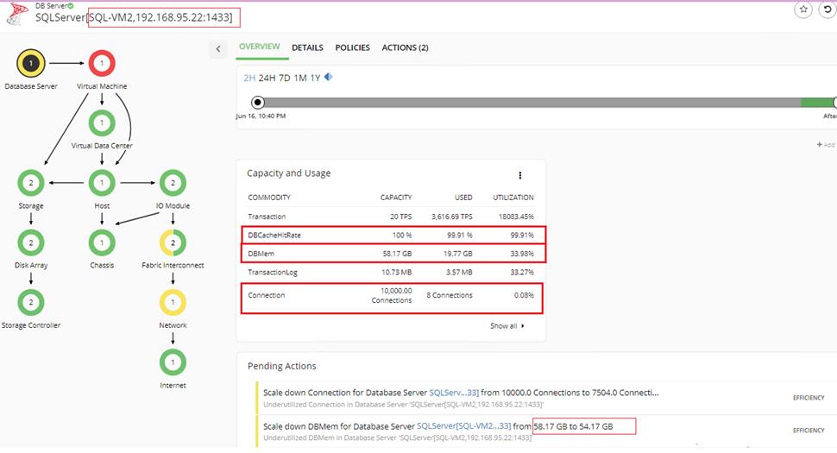Click the USED column header
This screenshot has width=837, height=453.
coord(463,198)
